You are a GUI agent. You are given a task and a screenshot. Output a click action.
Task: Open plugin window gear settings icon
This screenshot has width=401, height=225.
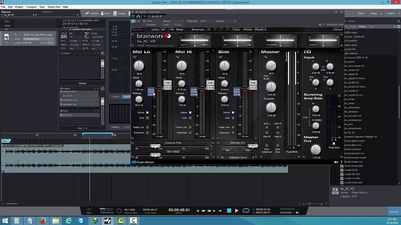(320, 25)
